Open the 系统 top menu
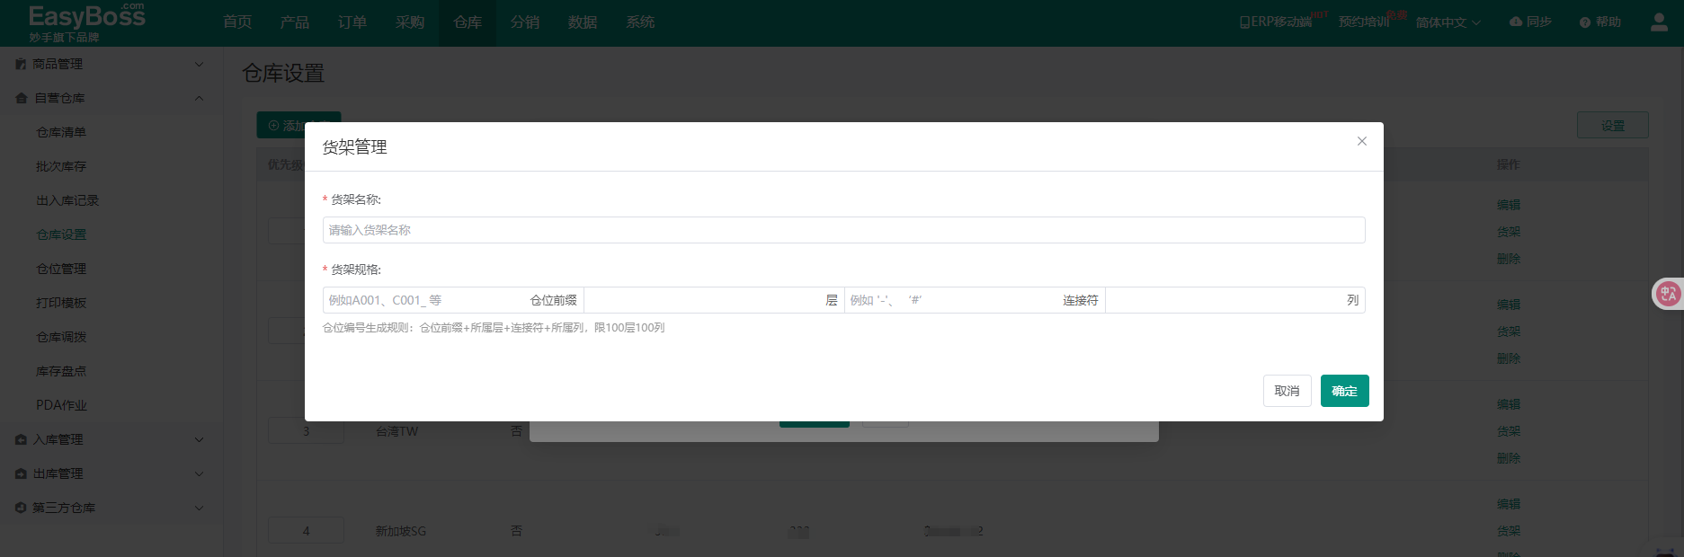The image size is (1684, 557). [640, 22]
